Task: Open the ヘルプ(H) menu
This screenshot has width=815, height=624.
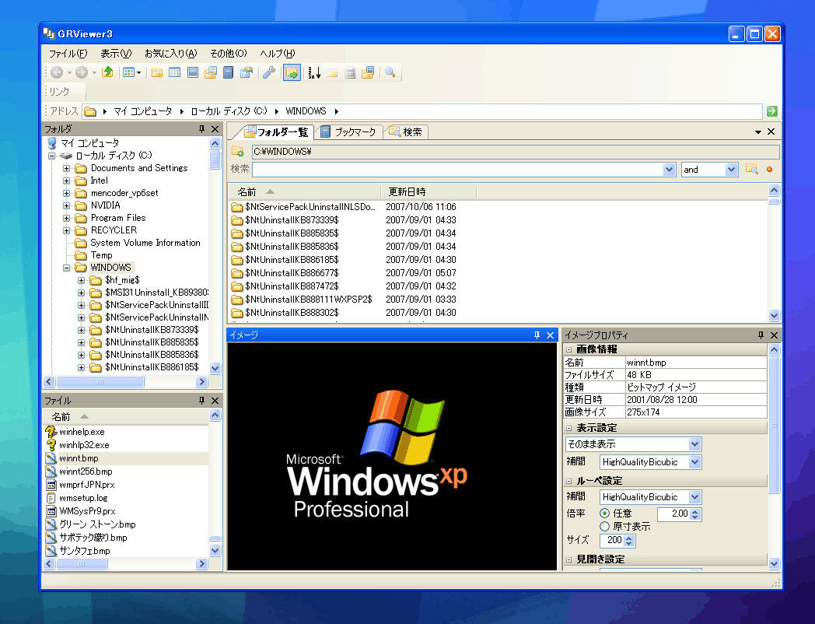Action: pyautogui.click(x=277, y=53)
